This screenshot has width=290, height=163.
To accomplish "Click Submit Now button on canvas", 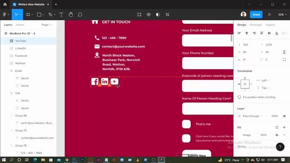I will [196, 154].
